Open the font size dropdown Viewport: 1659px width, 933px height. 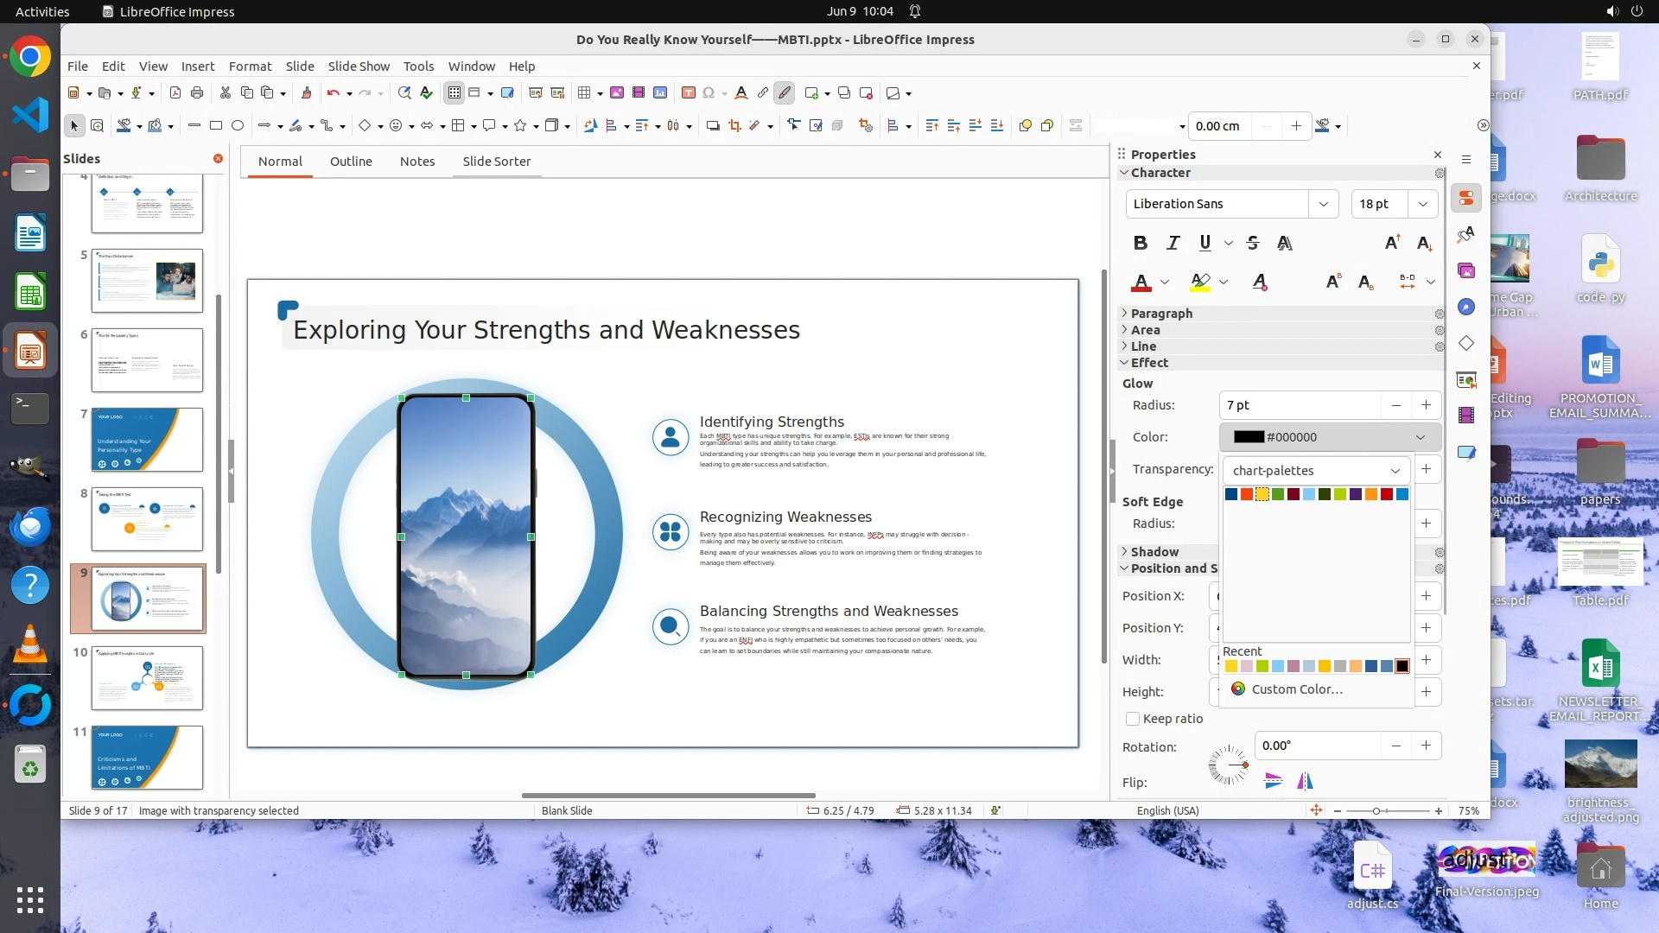click(1422, 204)
